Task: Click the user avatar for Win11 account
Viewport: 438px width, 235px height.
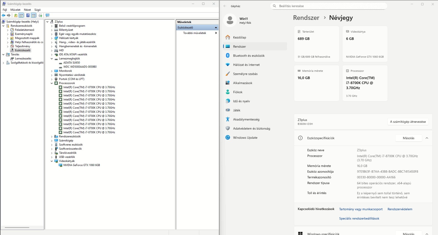Action: coord(230,20)
